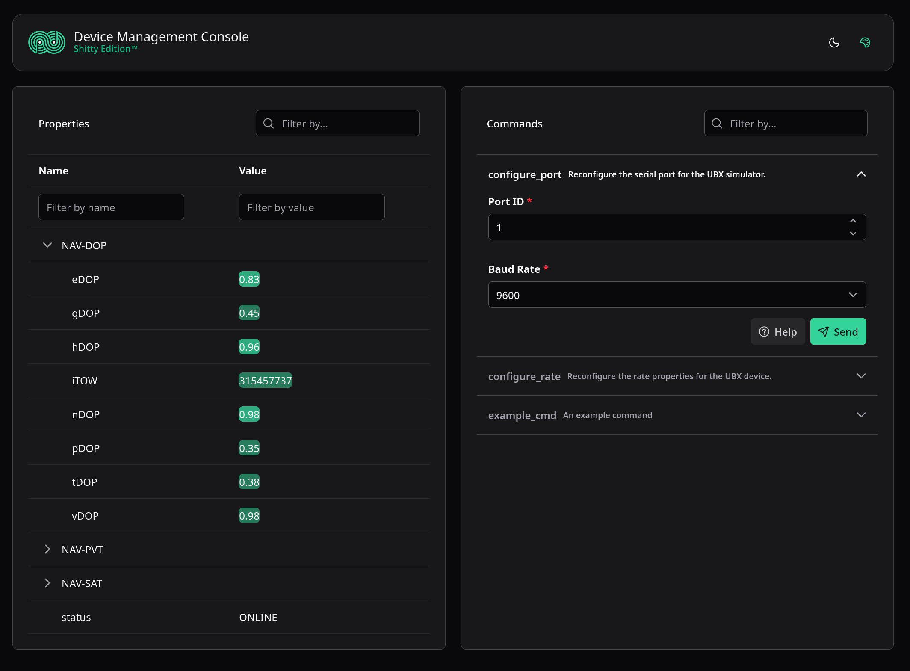Collapse the NAV-DOP property group
910x671 pixels.
(47, 245)
